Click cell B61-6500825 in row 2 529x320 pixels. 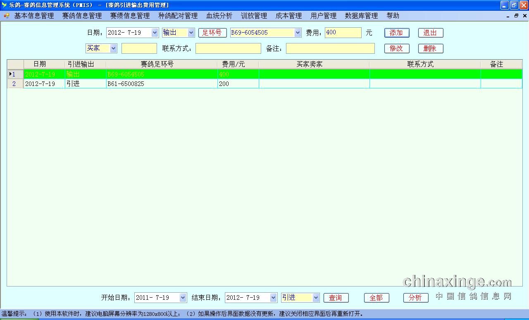pyautogui.click(x=162, y=84)
